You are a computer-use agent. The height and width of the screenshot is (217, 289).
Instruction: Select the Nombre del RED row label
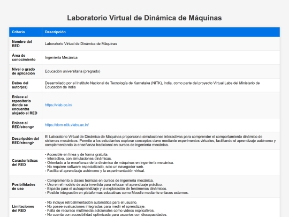[x=22, y=44]
